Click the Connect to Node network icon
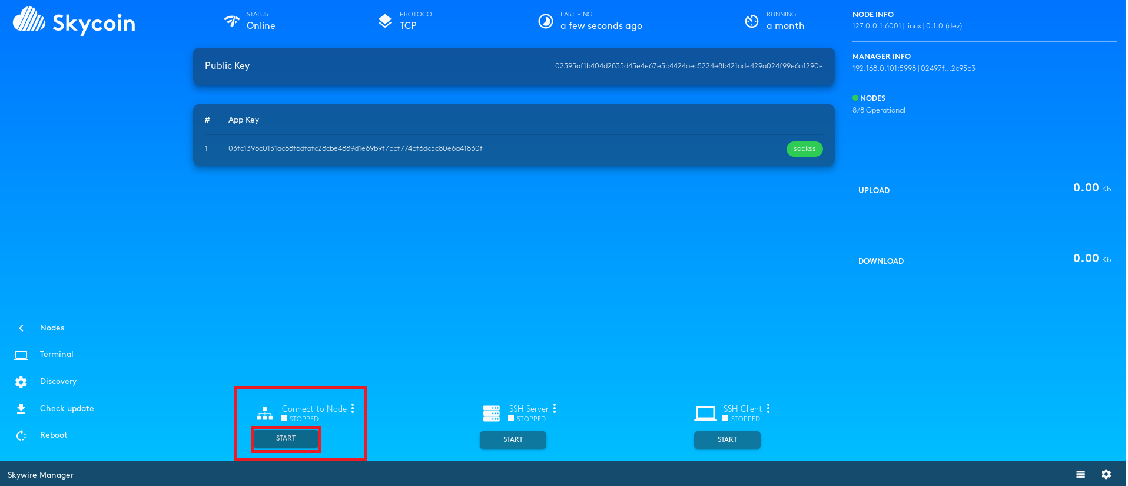The width and height of the screenshot is (1128, 486). [265, 414]
